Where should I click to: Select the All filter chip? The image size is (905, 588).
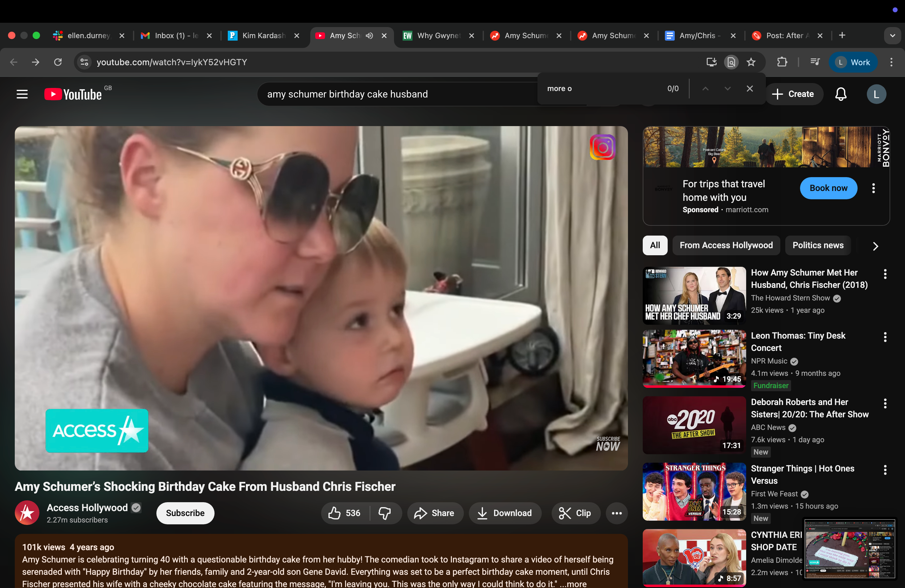click(655, 245)
